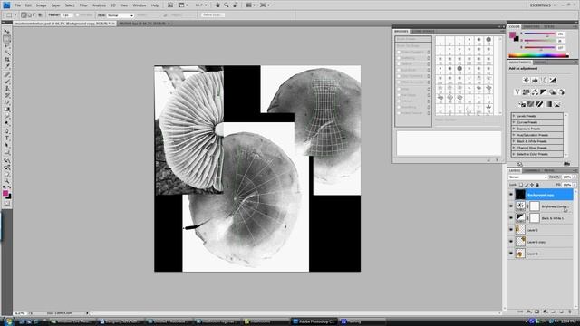Viewport: 580px width, 326px height.
Task: Add a Black & White adjustment
Action: click(x=544, y=92)
